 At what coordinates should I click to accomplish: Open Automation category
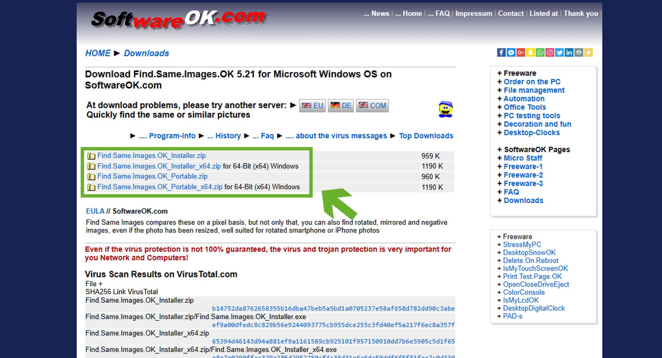[524, 98]
